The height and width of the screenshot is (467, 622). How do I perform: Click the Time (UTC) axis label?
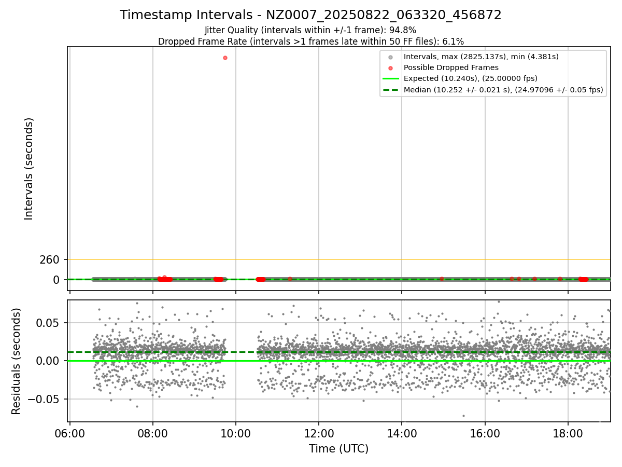(339, 449)
